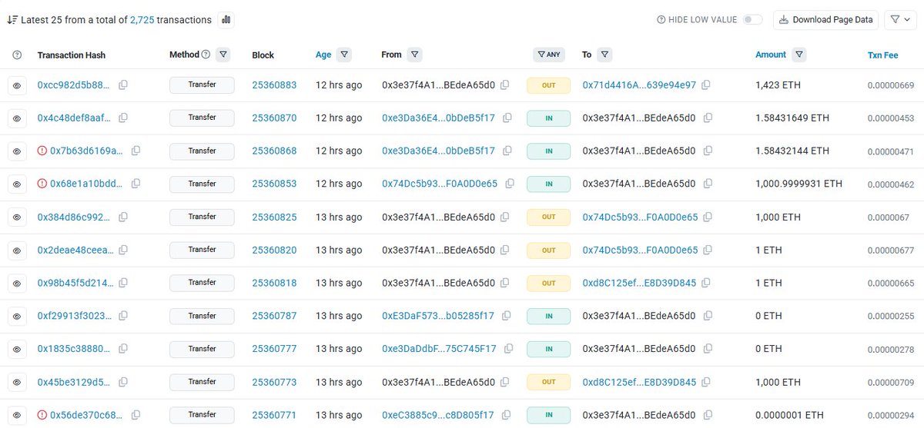Click the Amount column header
Viewport: 924px width, 428px height.
771,55
